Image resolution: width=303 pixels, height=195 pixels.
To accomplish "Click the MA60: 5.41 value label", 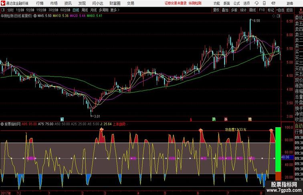I will point(95,16).
